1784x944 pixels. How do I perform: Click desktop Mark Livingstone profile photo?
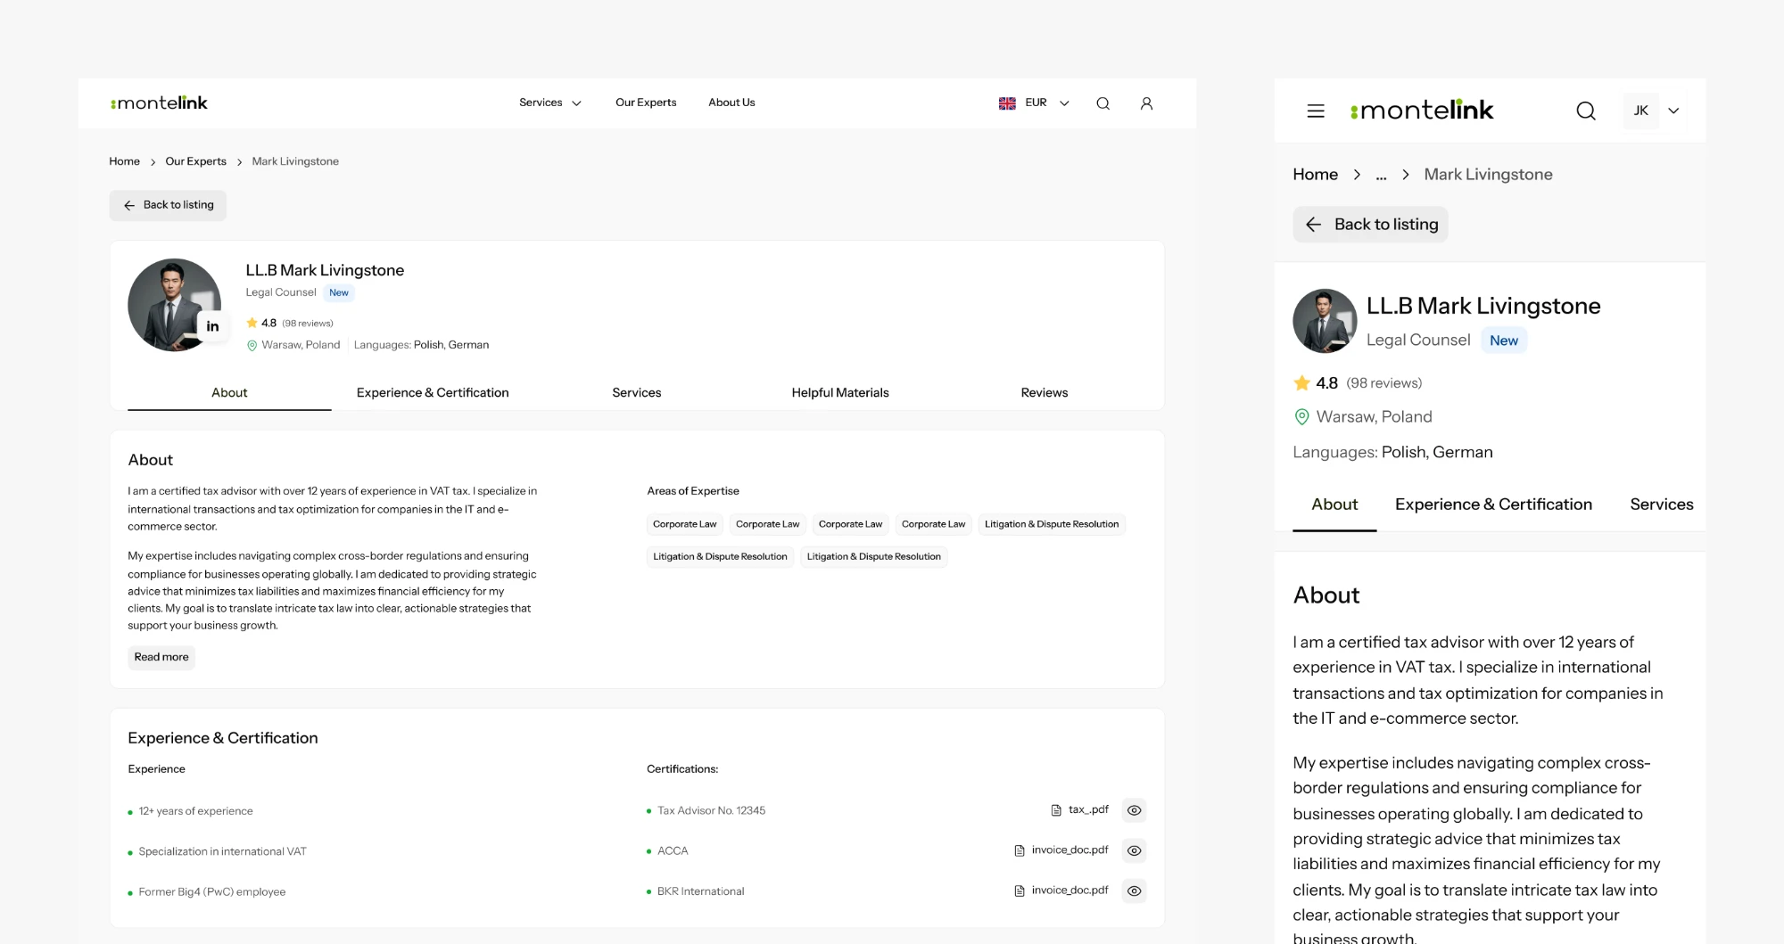(x=174, y=305)
